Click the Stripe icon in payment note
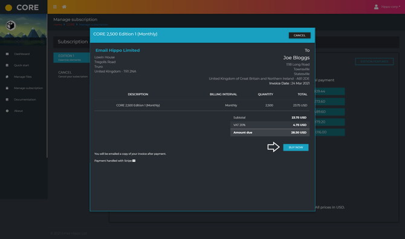 pyautogui.click(x=134, y=161)
